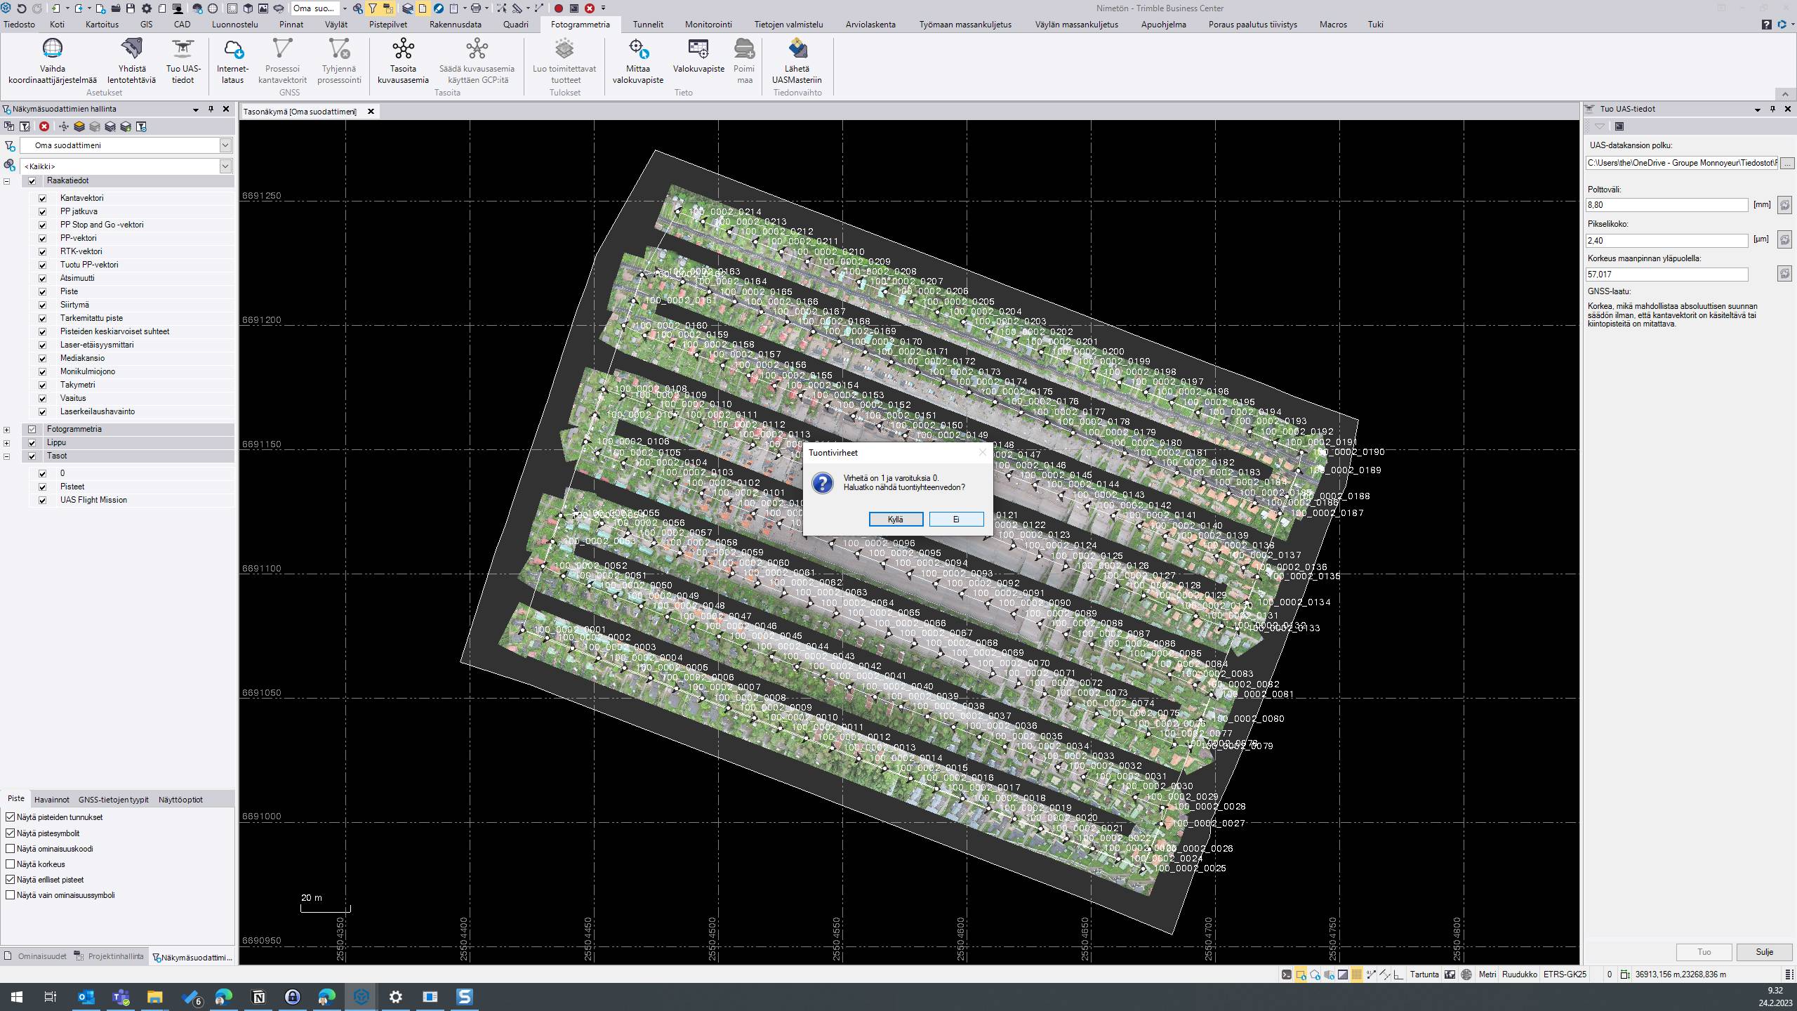Click help question mark icon in ribbon
This screenshot has height=1011, width=1797.
1767,25
